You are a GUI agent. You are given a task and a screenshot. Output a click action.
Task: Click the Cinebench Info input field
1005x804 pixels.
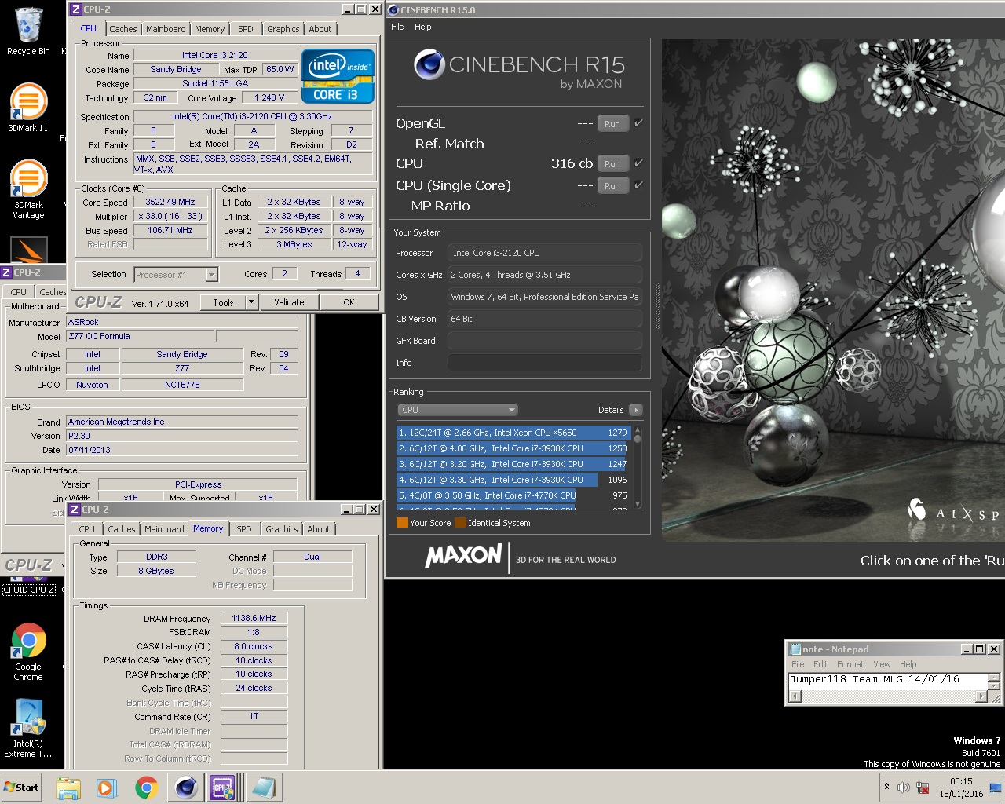coord(545,363)
